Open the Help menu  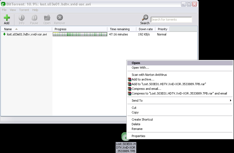pyautogui.click(x=35, y=10)
